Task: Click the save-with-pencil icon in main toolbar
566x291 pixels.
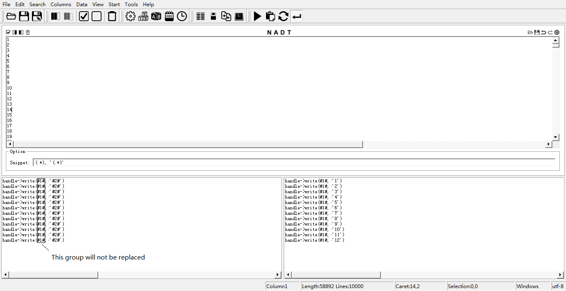Action: [37, 16]
